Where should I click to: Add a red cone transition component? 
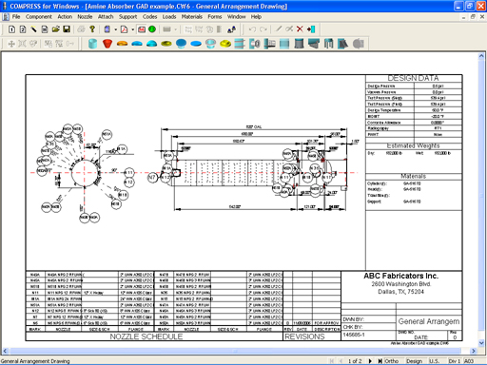107,44
